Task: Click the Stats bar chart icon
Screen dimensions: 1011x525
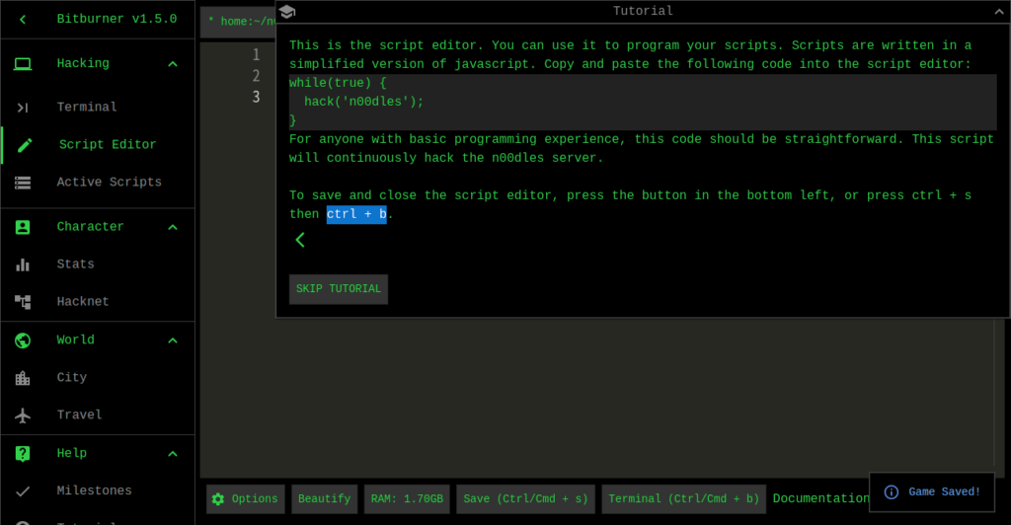Action: tap(23, 264)
